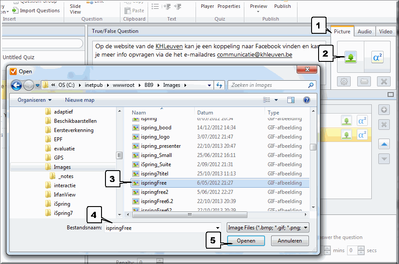Click equation icon of highlighted answer row

[362, 135]
